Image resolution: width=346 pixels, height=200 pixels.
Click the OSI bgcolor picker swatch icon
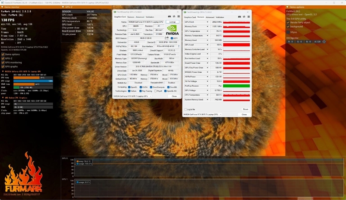pyautogui.click(x=324, y=42)
